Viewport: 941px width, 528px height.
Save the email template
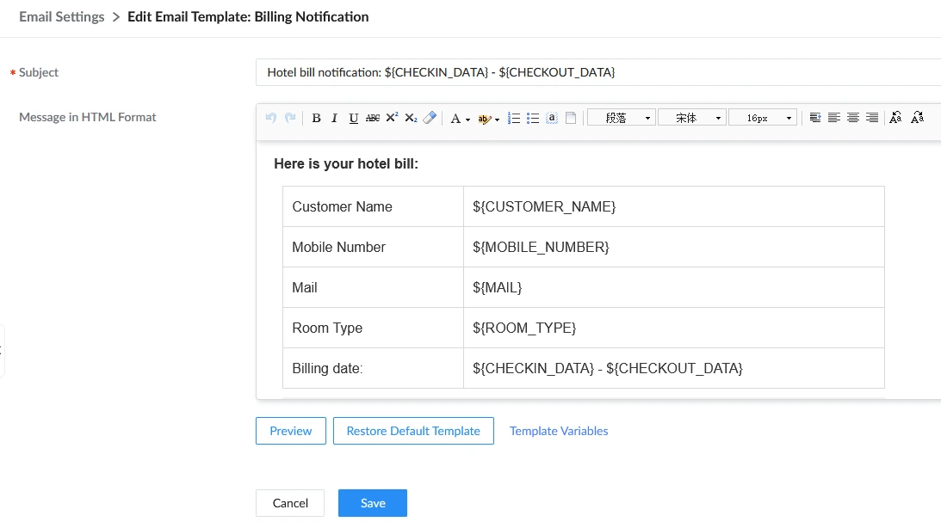click(373, 503)
